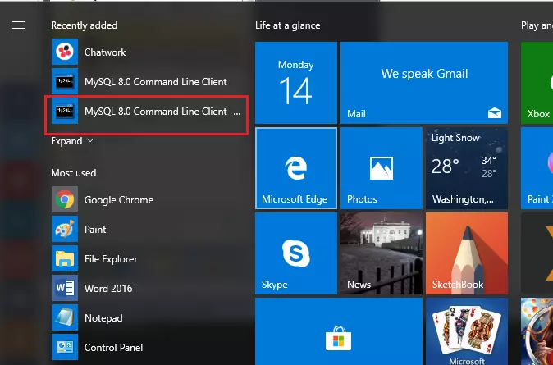Launch the Microsoft Edge tile
Image resolution: width=553 pixels, height=365 pixels.
coord(296,168)
